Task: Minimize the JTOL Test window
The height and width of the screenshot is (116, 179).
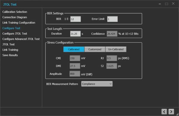Action: (x=160, y=4)
